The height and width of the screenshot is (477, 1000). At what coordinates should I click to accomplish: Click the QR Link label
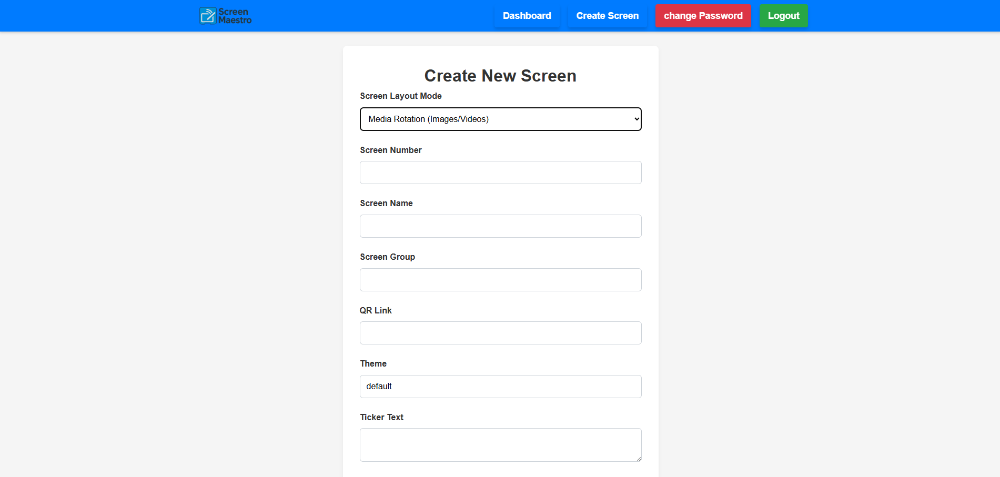(376, 311)
